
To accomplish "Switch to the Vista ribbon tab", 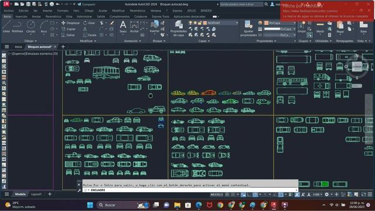I will click(69, 16).
